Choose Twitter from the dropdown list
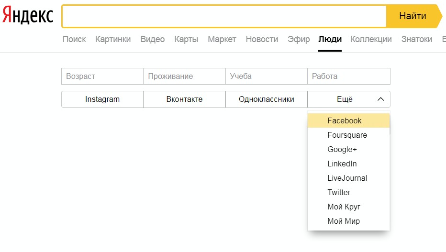This screenshot has width=446, height=252. point(348,192)
